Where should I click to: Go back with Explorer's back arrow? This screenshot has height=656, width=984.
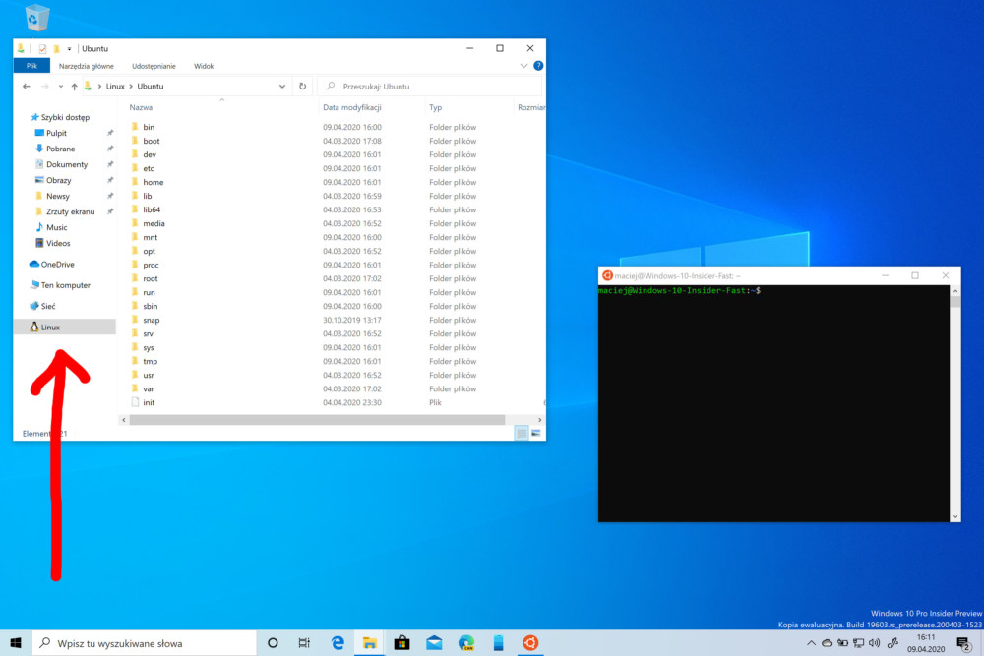pyautogui.click(x=27, y=86)
